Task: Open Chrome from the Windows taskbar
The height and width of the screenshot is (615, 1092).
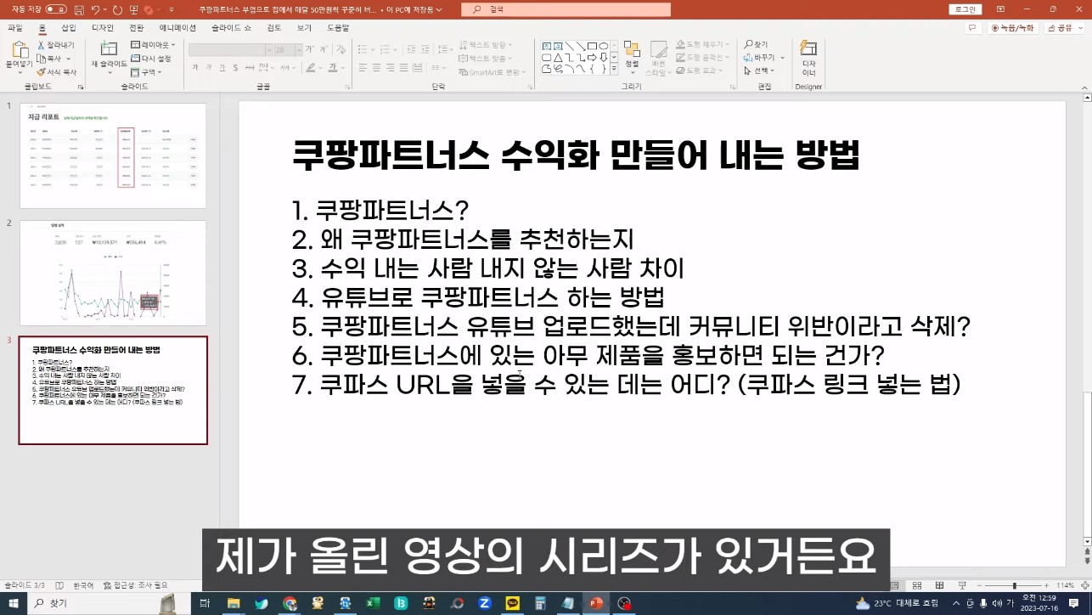Action: point(290,603)
